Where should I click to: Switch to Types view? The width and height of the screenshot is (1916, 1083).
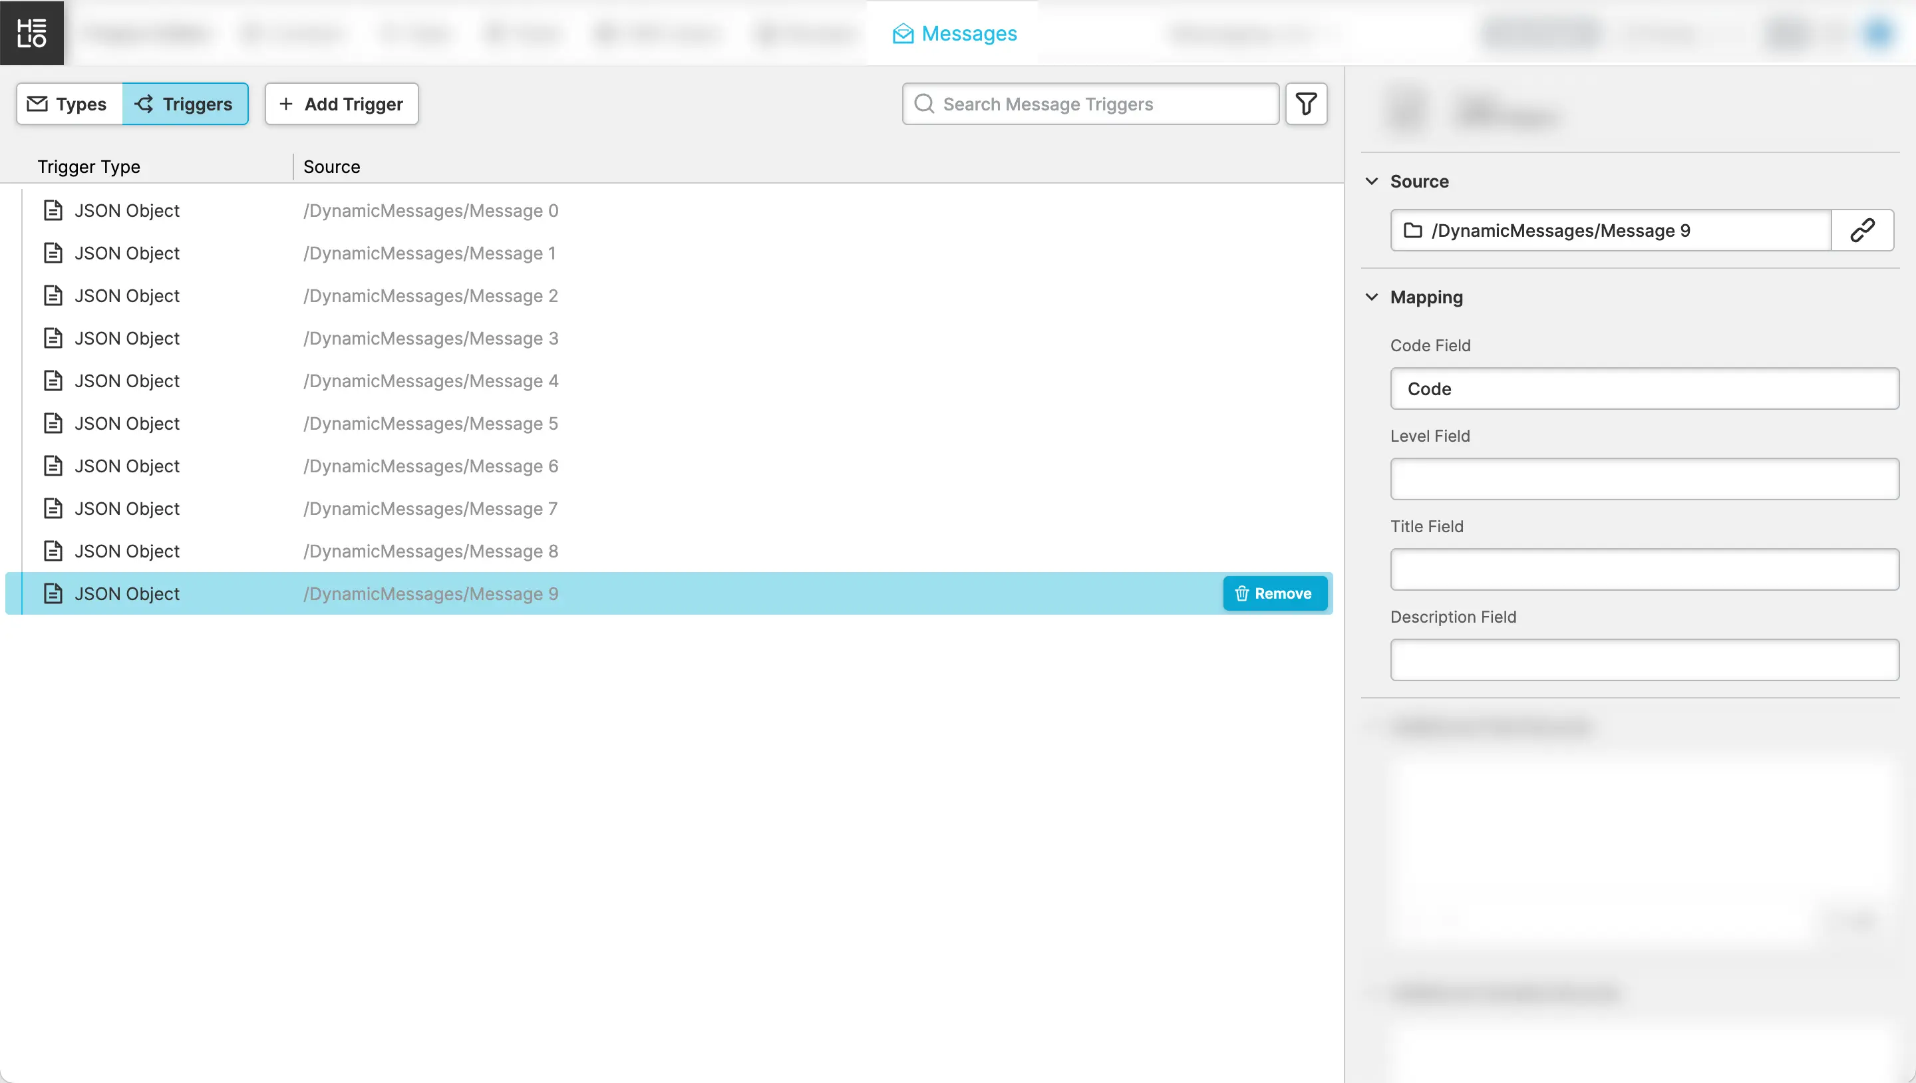click(69, 104)
